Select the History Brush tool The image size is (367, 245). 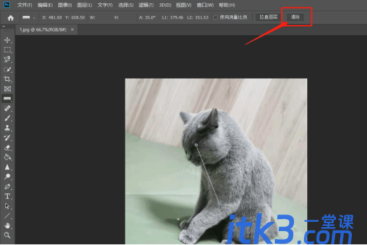(x=7, y=138)
